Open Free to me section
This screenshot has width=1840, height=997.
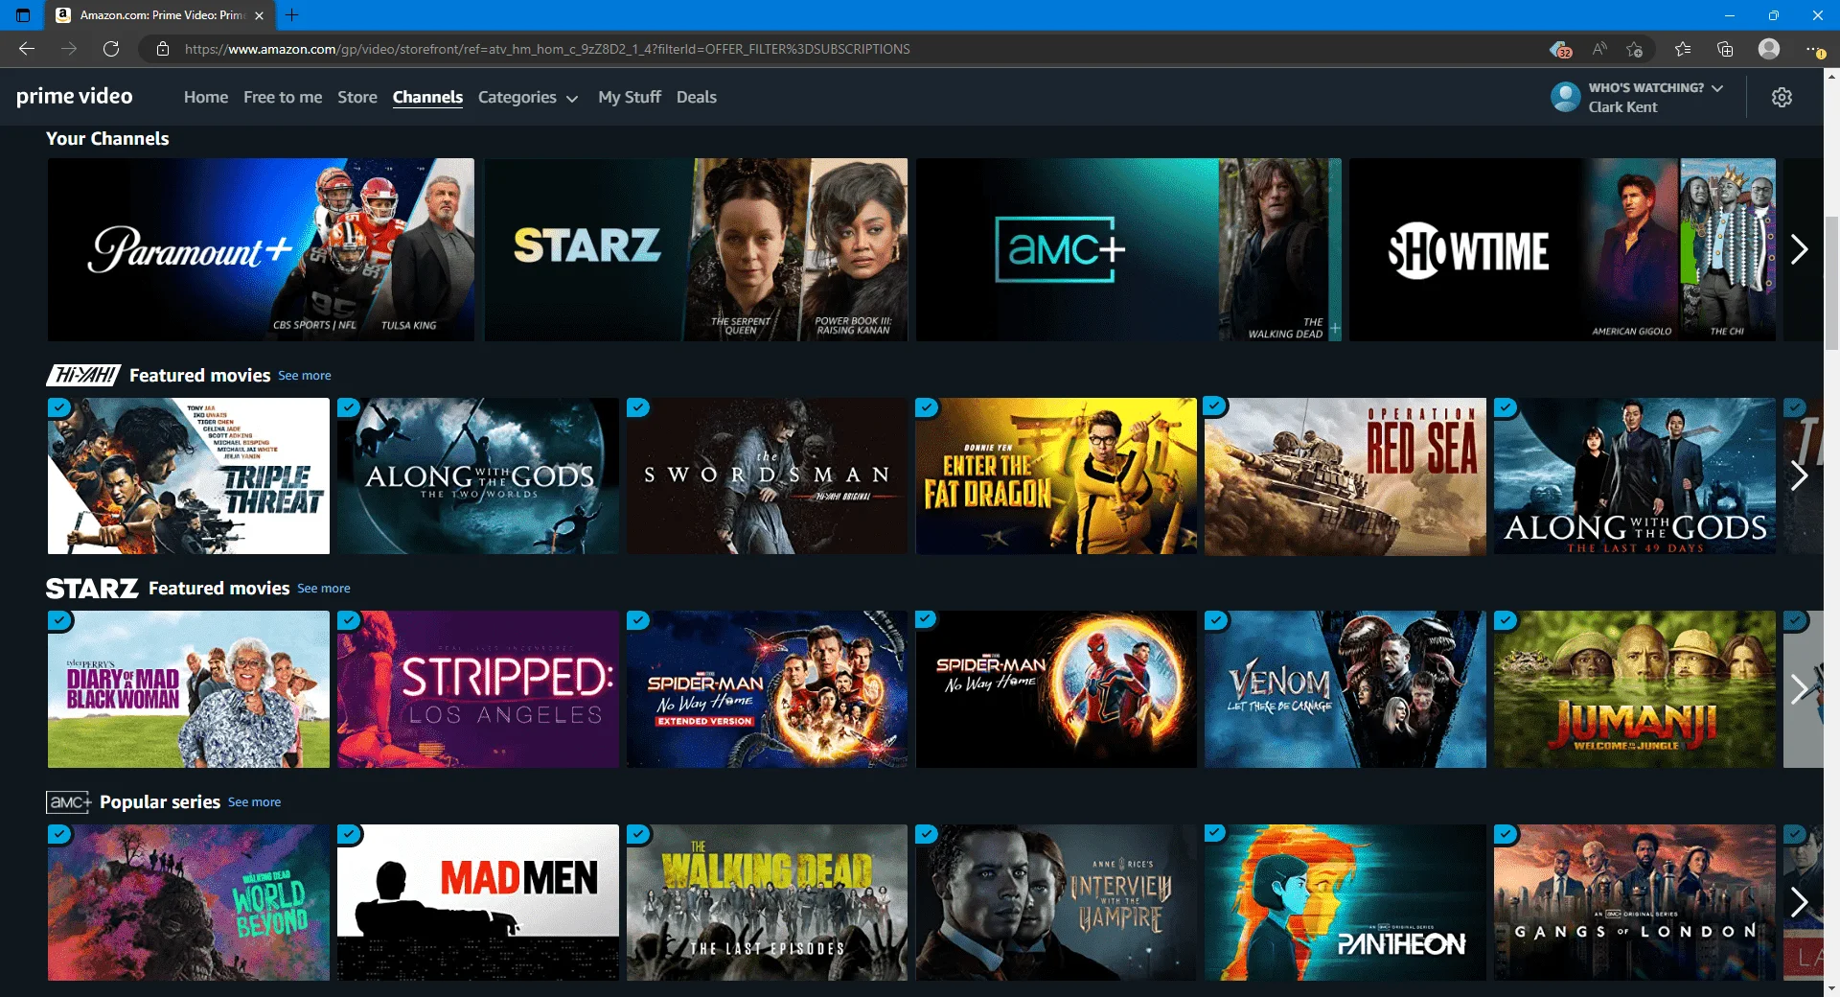tap(283, 97)
